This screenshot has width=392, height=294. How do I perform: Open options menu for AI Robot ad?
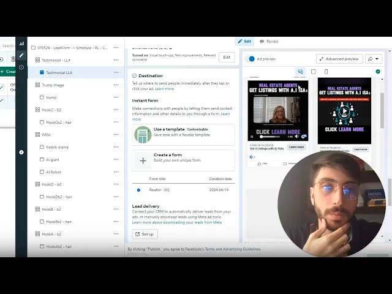[x=116, y=172]
